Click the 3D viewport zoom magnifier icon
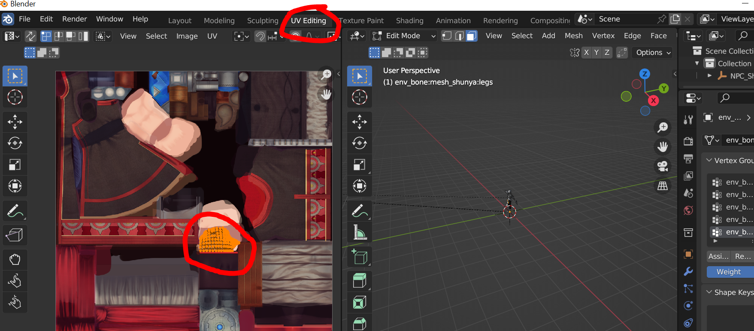Screen dimensions: 754x331 (663, 127)
